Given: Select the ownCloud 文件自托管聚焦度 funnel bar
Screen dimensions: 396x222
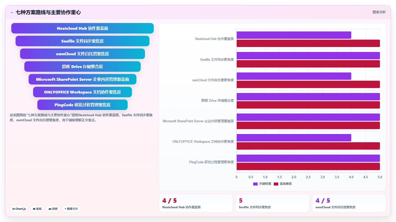Looking at the screenshot, I should 83,54.
